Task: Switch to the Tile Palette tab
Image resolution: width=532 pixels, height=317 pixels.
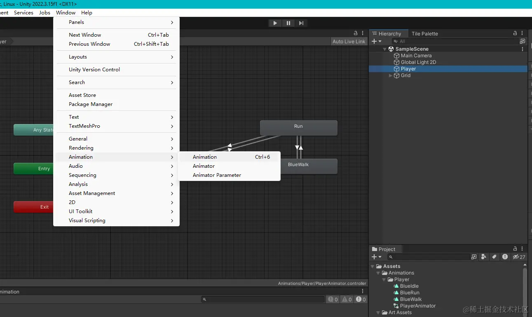Action: coord(424,34)
